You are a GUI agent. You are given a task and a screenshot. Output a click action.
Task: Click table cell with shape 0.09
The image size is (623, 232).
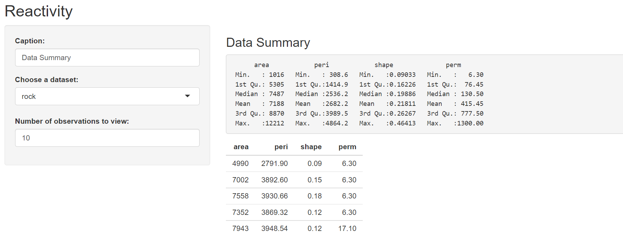point(315,164)
